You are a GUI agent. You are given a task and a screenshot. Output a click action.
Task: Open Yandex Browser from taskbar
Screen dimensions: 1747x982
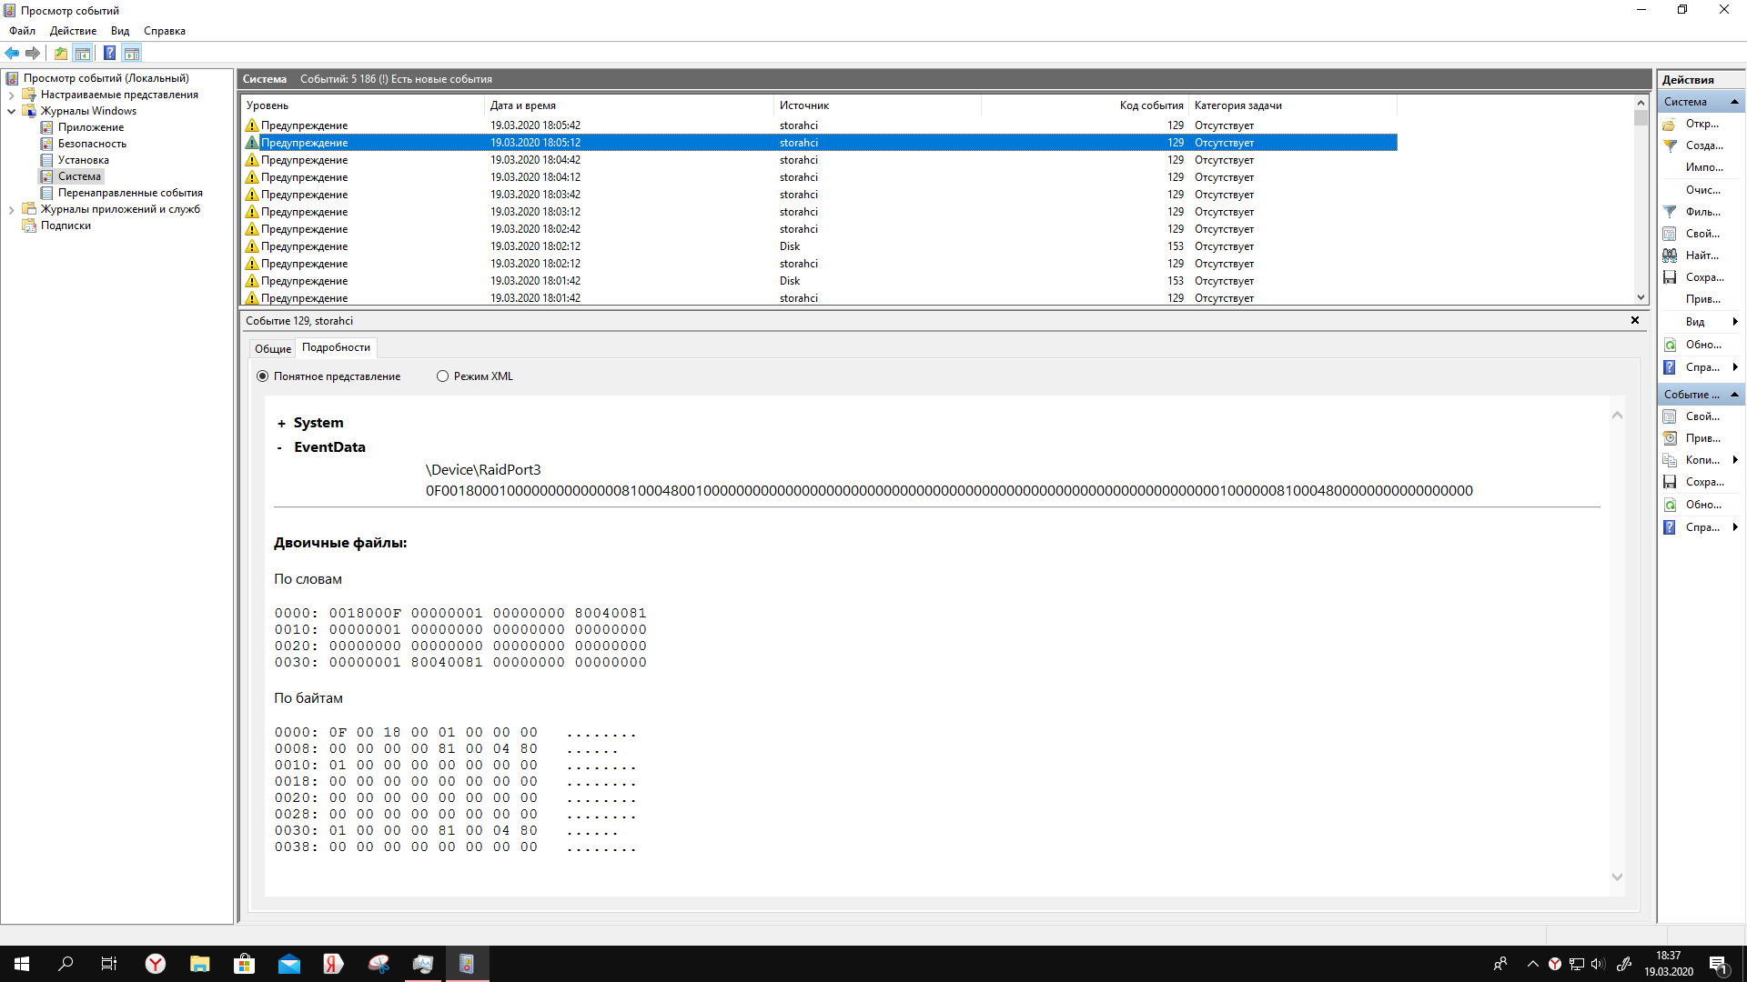click(156, 964)
